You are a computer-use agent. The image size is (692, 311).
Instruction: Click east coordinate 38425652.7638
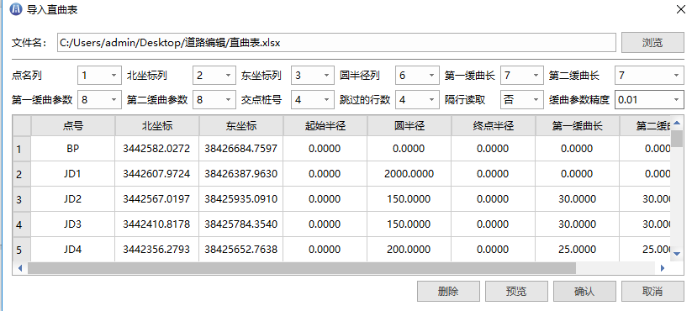pos(241,250)
